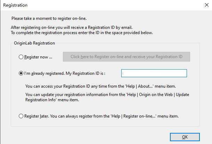Click the "Register now ..." label text
Image resolution: width=212 pixels, height=144 pixels.
coord(38,57)
